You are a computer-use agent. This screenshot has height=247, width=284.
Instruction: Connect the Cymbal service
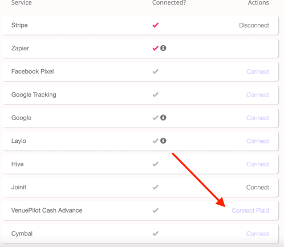(x=258, y=234)
